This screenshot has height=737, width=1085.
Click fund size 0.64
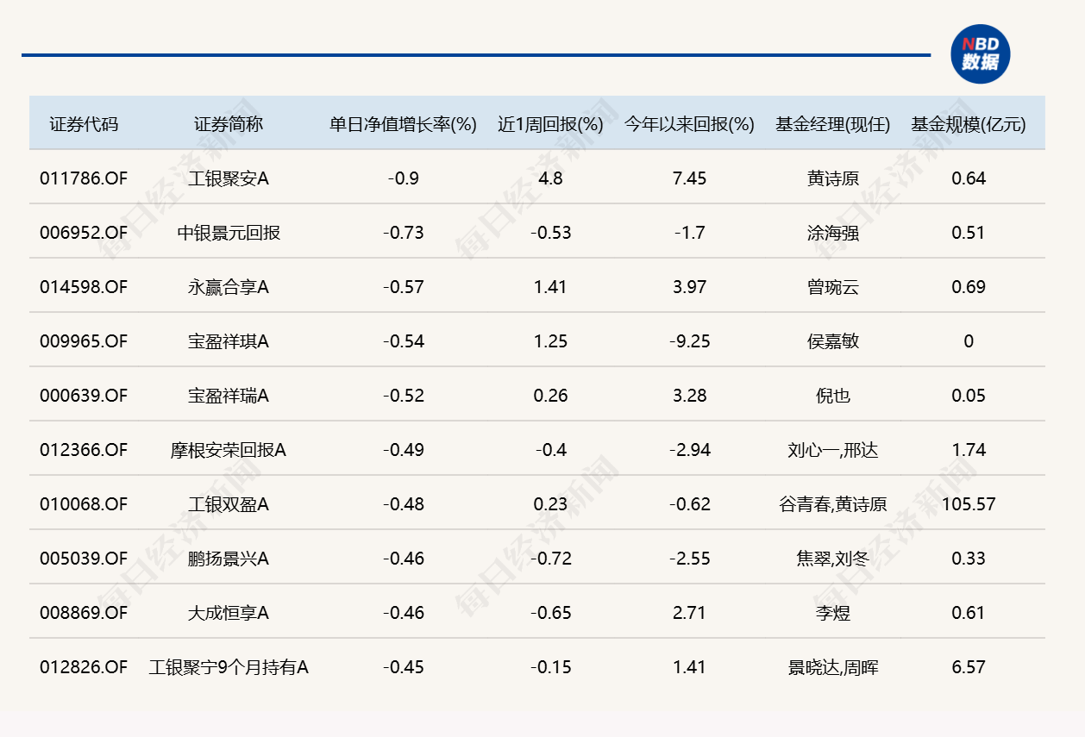[969, 178]
